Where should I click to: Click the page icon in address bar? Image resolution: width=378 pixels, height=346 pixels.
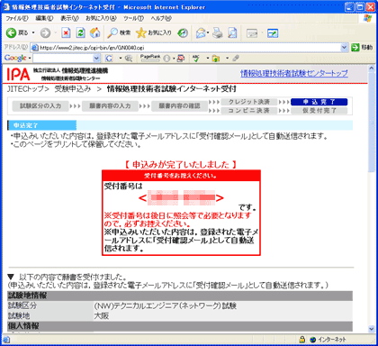[35, 48]
